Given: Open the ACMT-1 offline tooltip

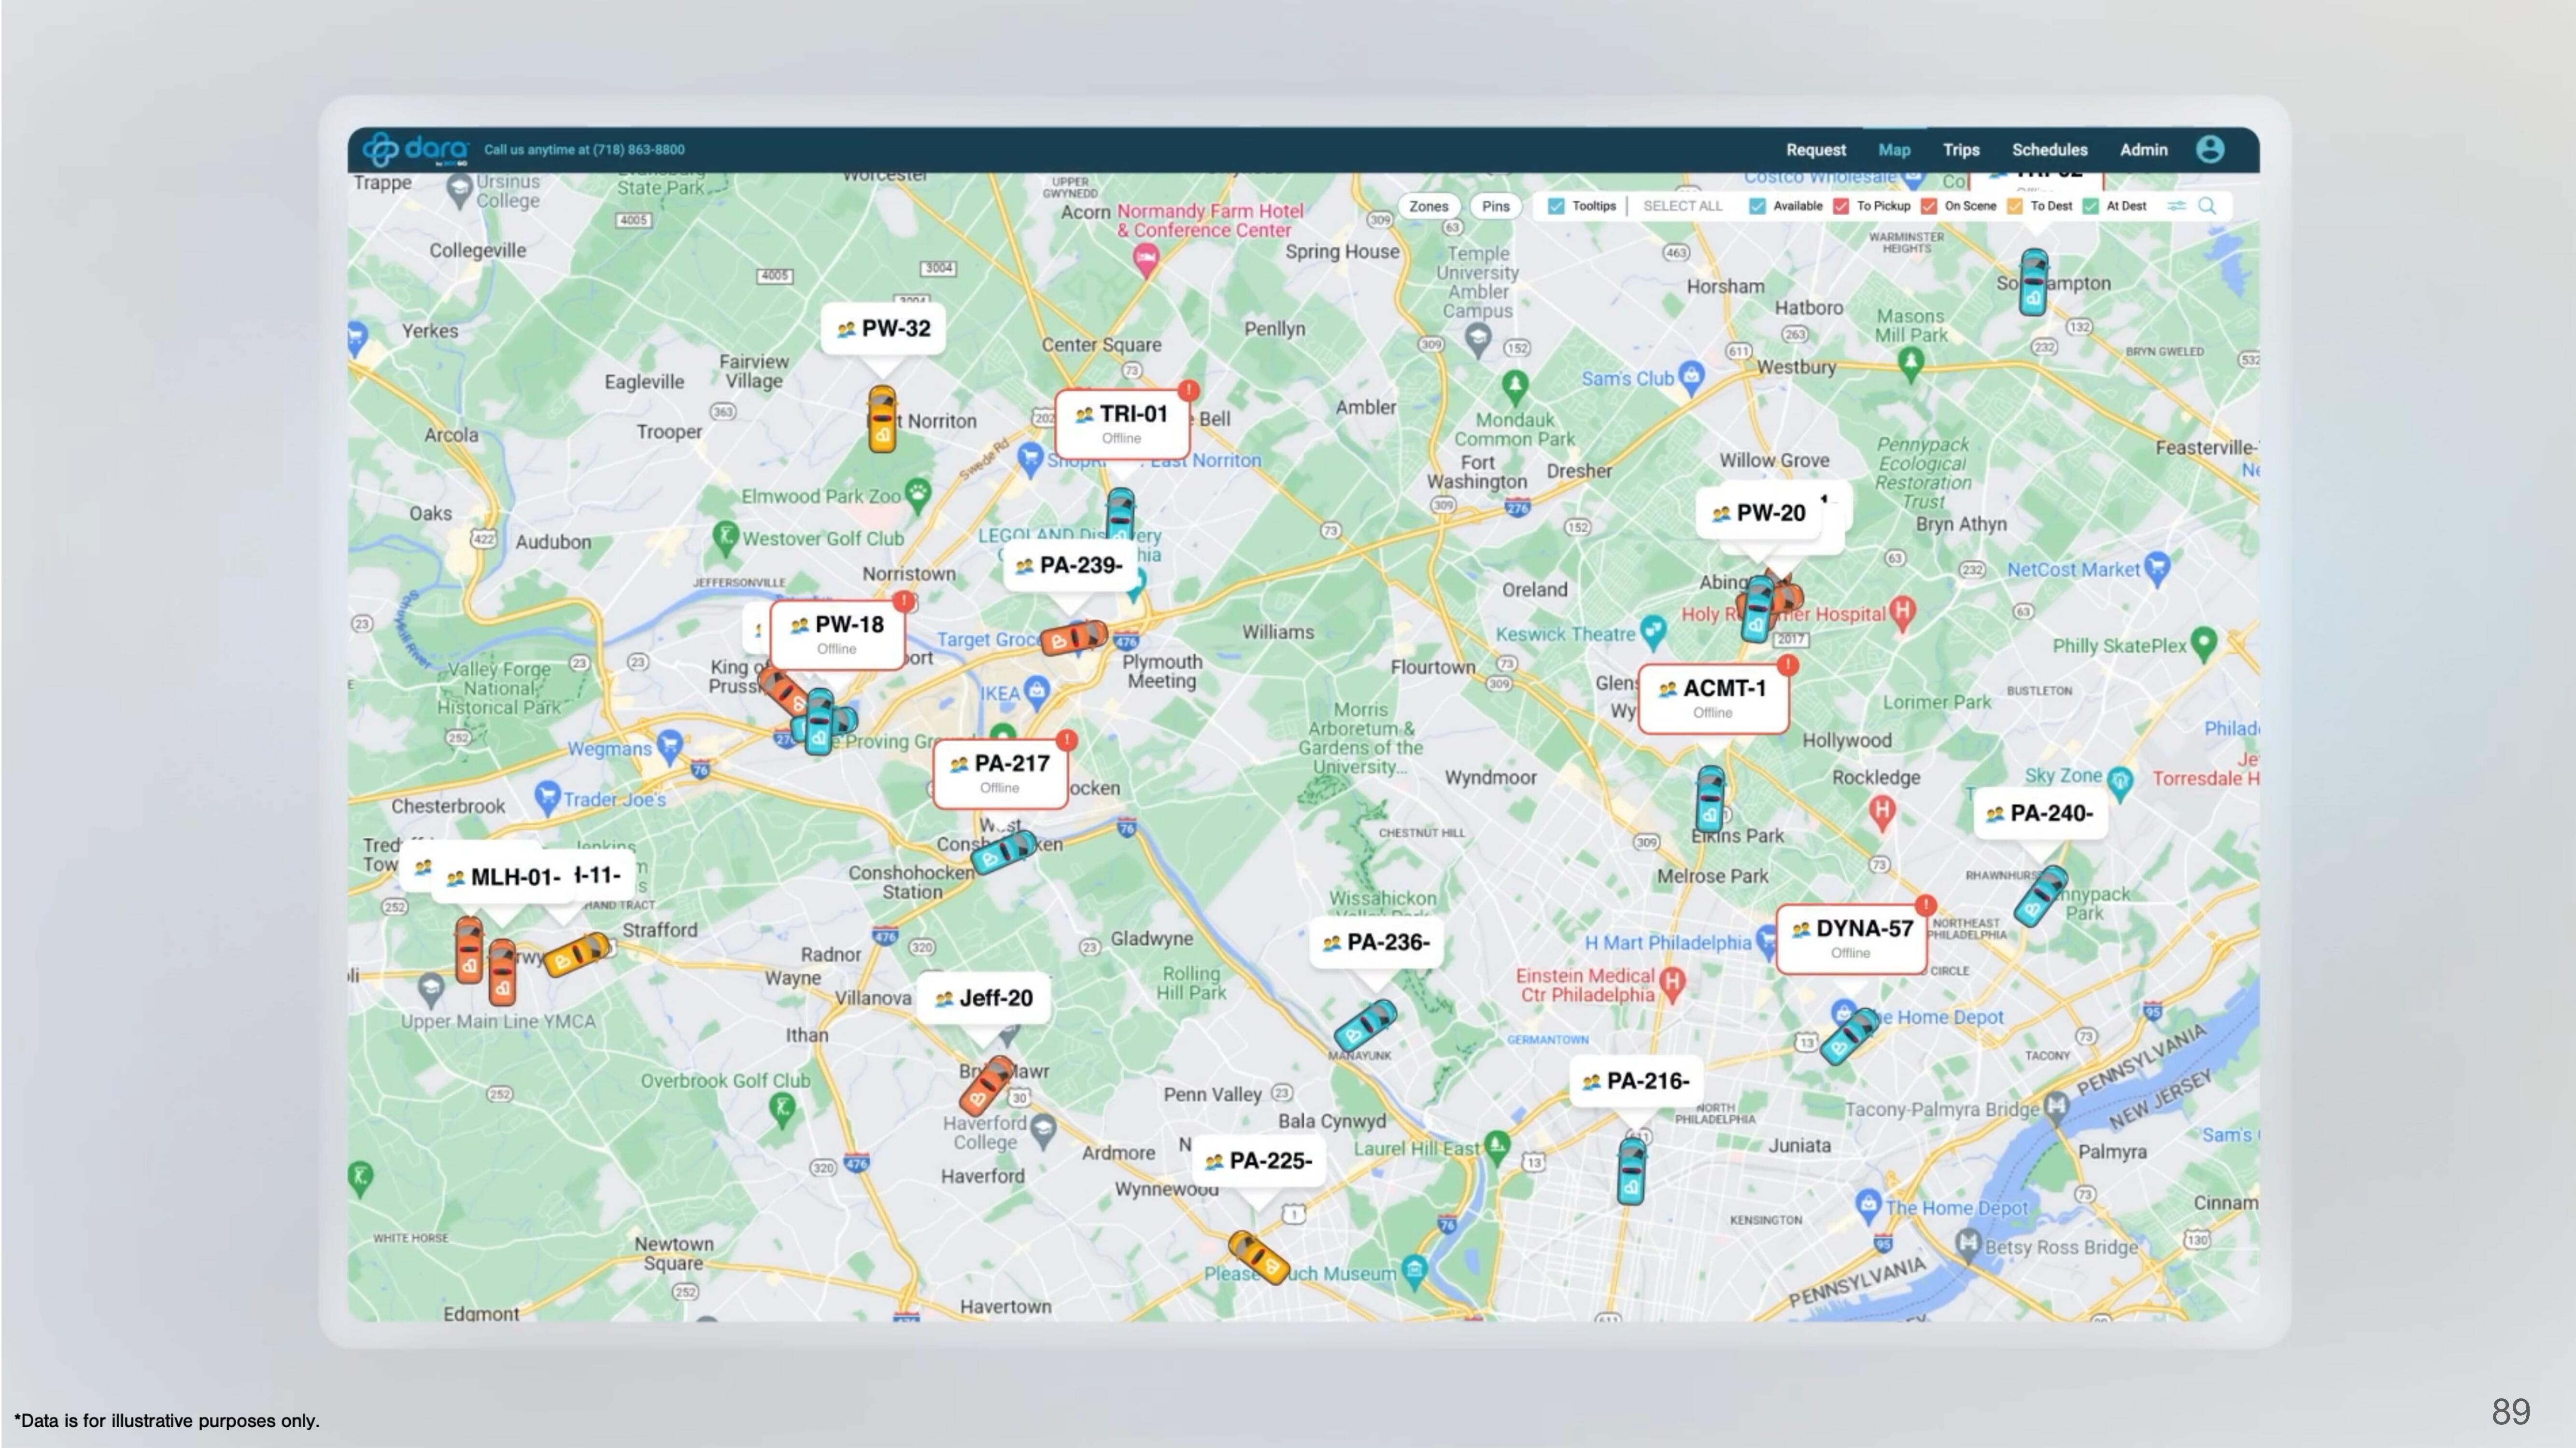Looking at the screenshot, I should point(1713,698).
